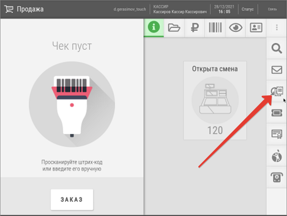Click the Чек пуст heading
The image size is (287, 216).
click(72, 46)
